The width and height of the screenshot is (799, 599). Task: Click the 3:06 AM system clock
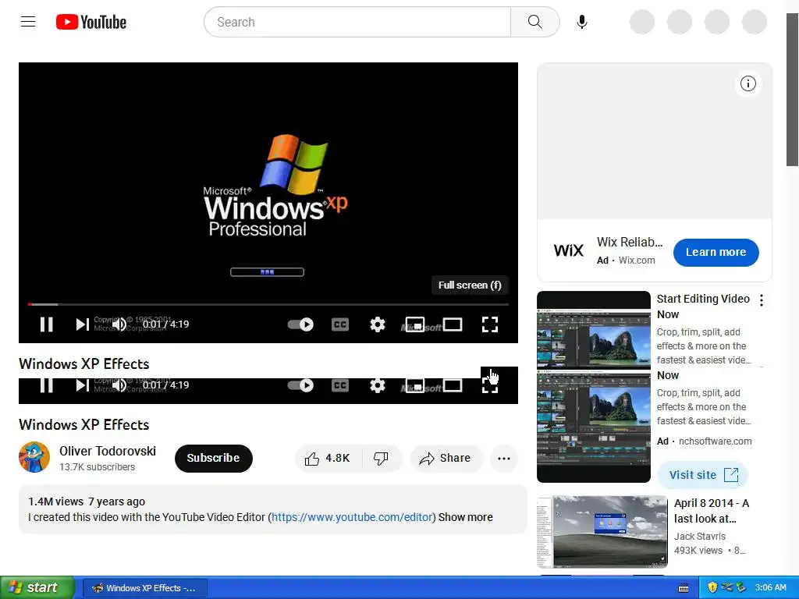[770, 588]
